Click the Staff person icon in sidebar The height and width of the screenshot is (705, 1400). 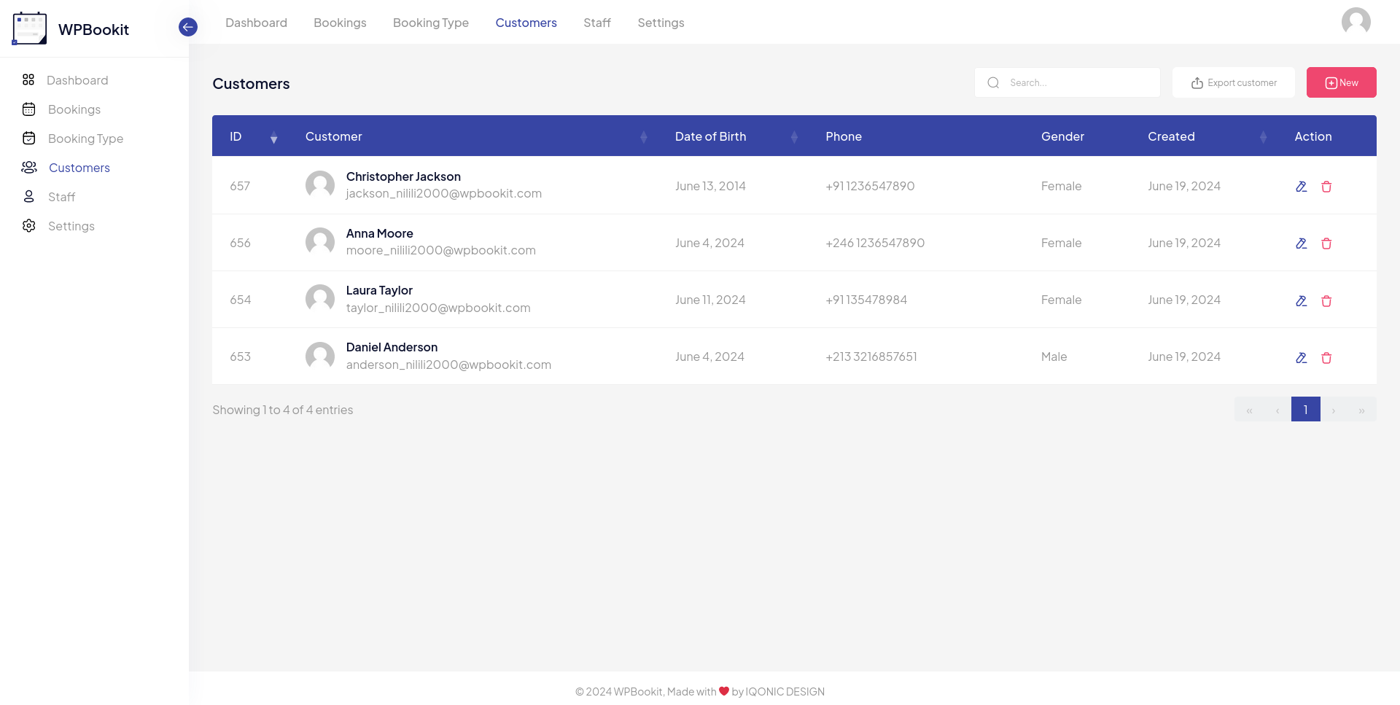point(29,197)
